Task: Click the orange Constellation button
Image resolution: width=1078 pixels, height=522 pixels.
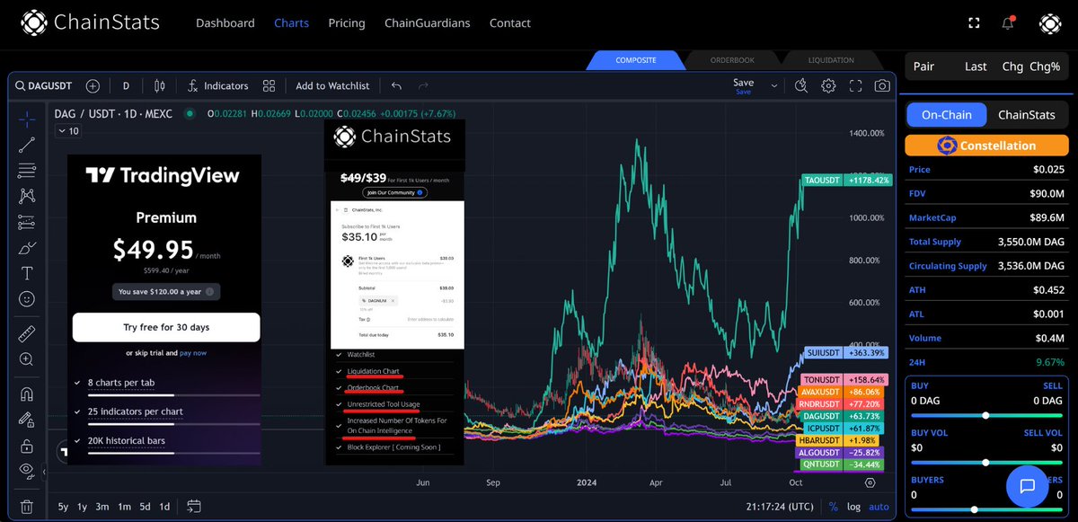Action: (x=986, y=146)
